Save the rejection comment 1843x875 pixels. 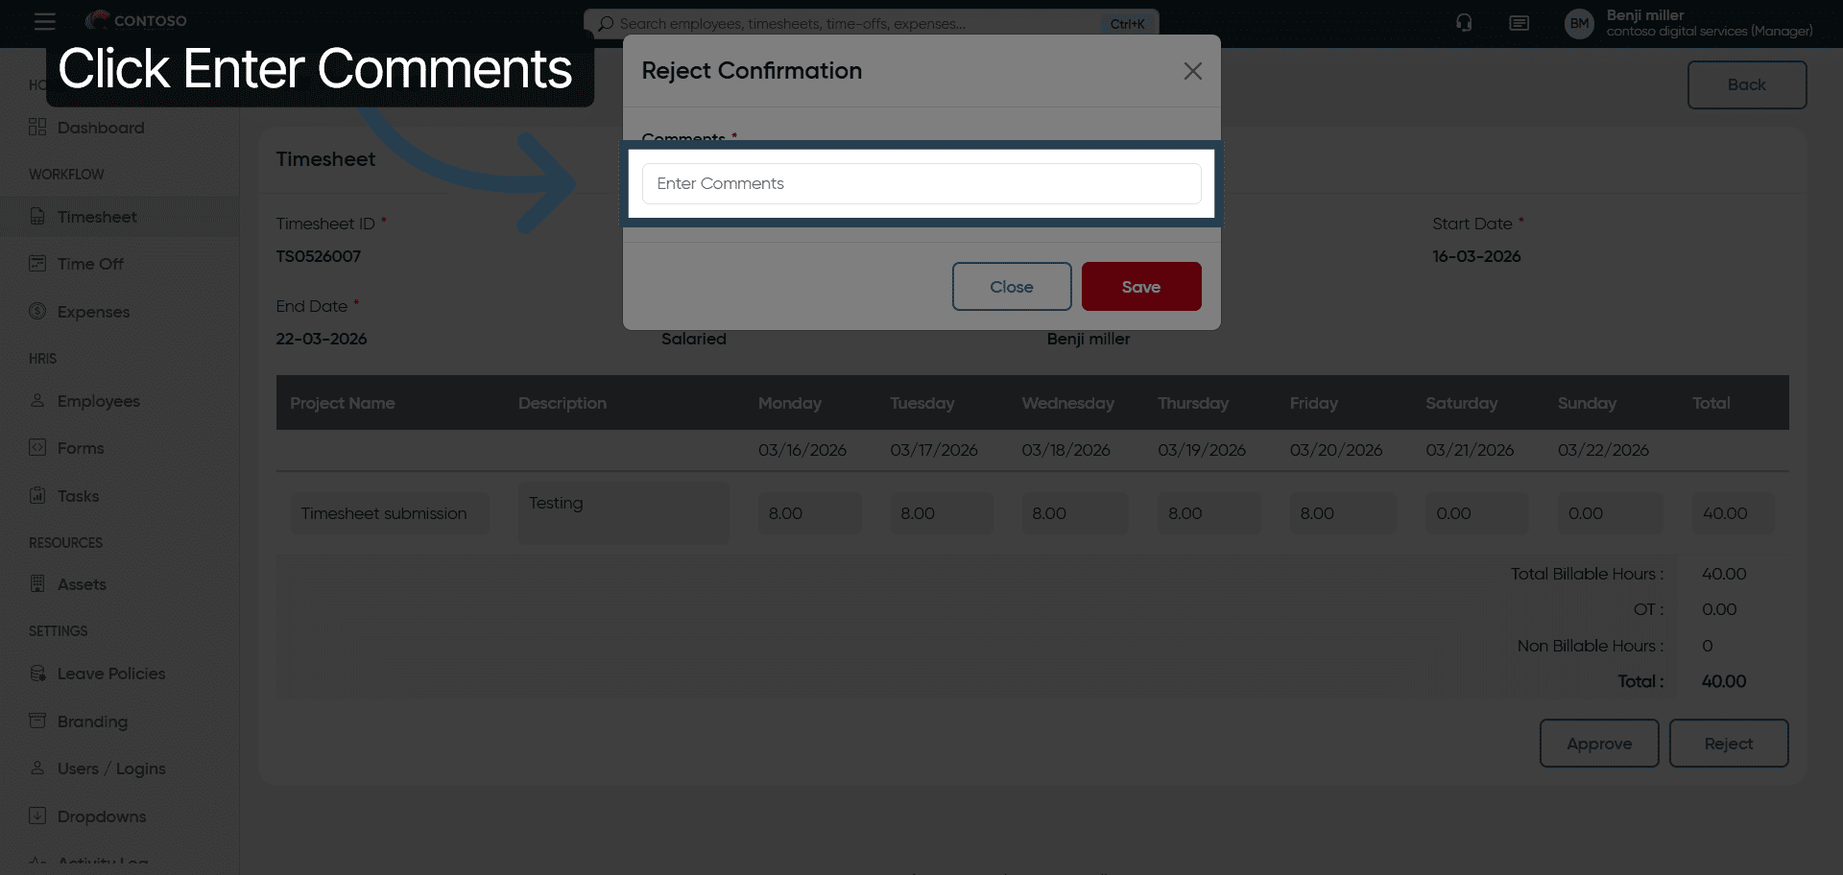click(1140, 287)
